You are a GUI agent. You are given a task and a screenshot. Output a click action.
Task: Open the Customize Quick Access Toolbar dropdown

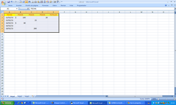(62, 2)
